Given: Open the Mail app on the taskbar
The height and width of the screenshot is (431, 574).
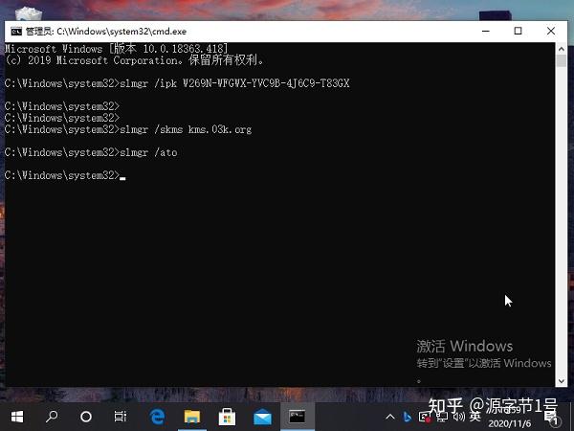Looking at the screenshot, I should tap(262, 418).
